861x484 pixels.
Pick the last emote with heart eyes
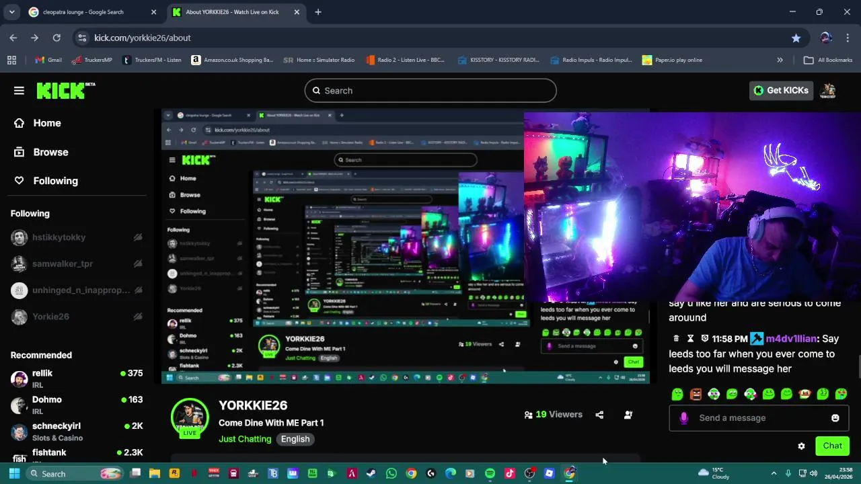tap(841, 394)
